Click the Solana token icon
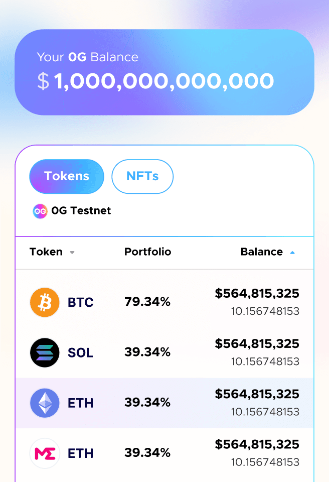The image size is (329, 482). [45, 352]
